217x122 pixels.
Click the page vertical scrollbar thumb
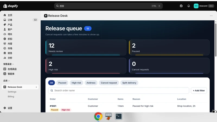[x=216, y=40]
